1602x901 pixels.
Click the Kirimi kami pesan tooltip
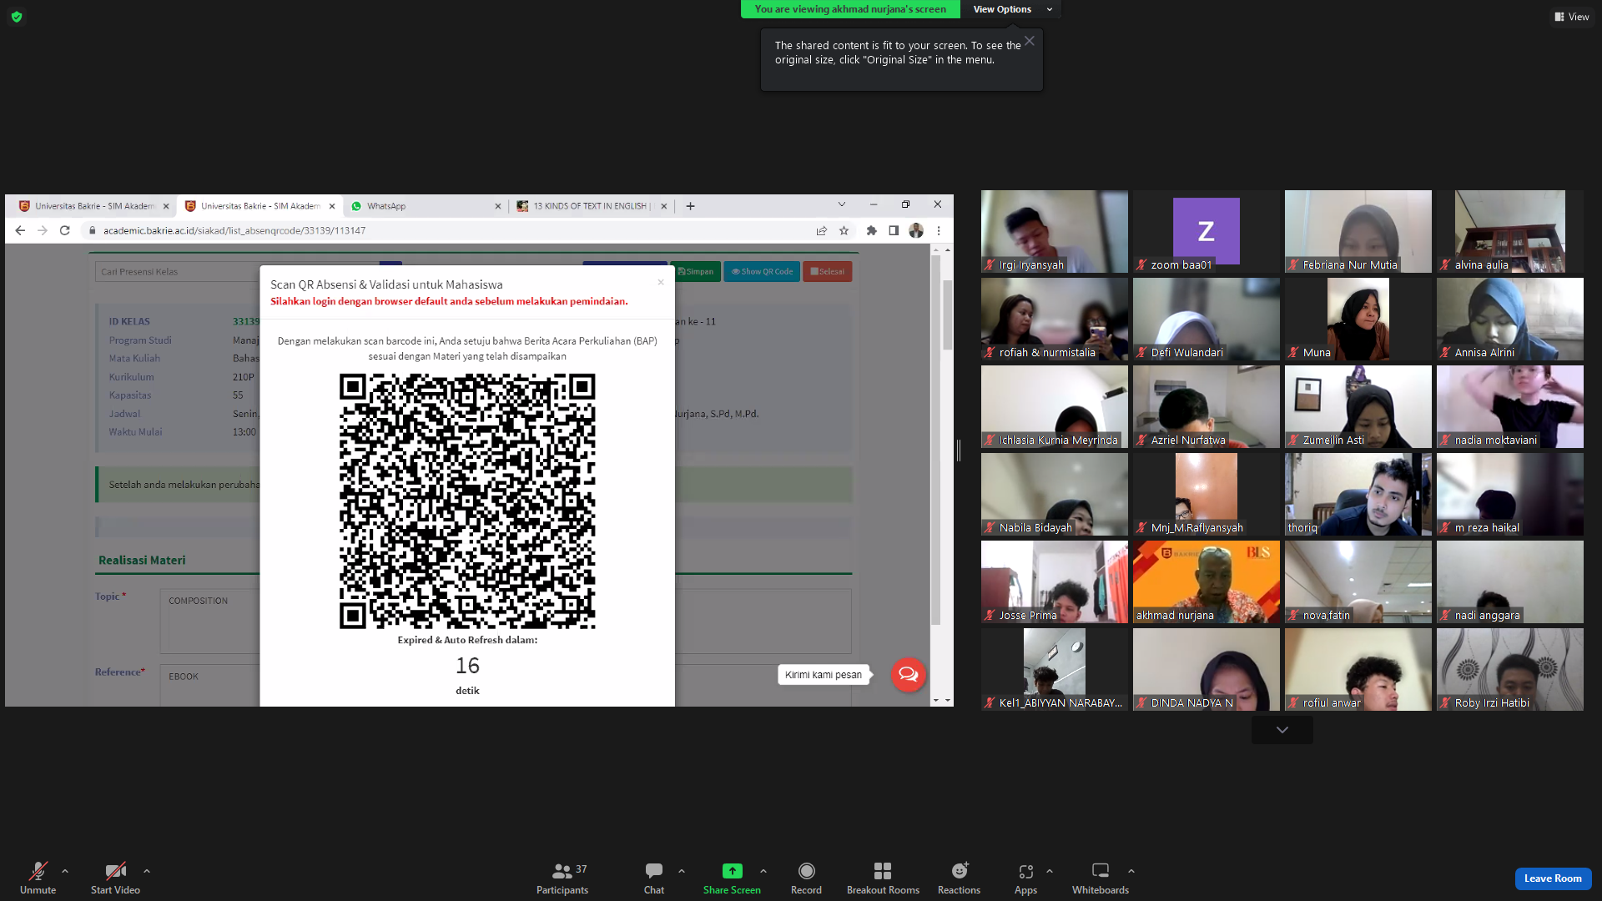(824, 675)
